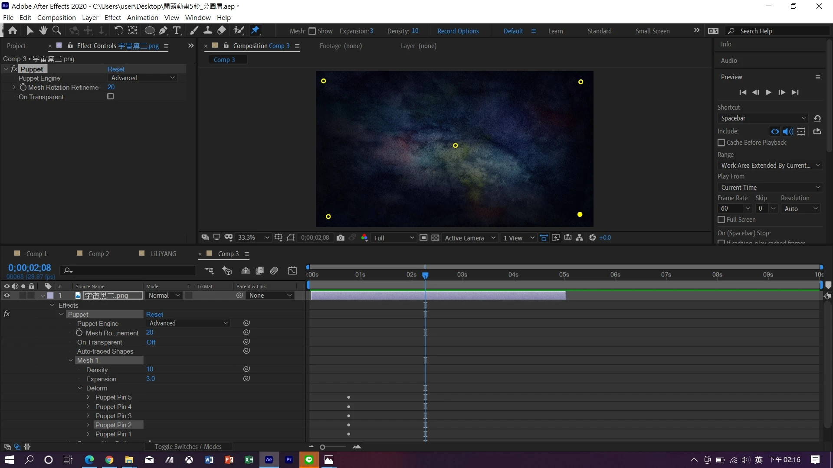Enable Mesh Show checkbox

click(x=312, y=31)
